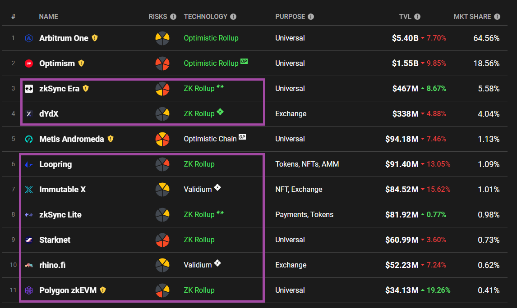Open the rhino.fi risk pie chart
Screen dimensions: 517x308
coord(162,265)
